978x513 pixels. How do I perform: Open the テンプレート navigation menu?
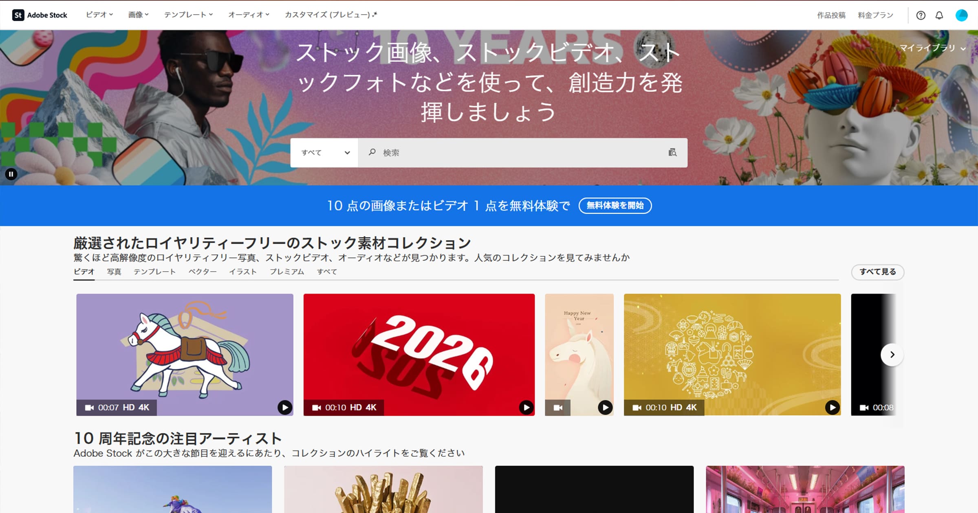click(188, 15)
